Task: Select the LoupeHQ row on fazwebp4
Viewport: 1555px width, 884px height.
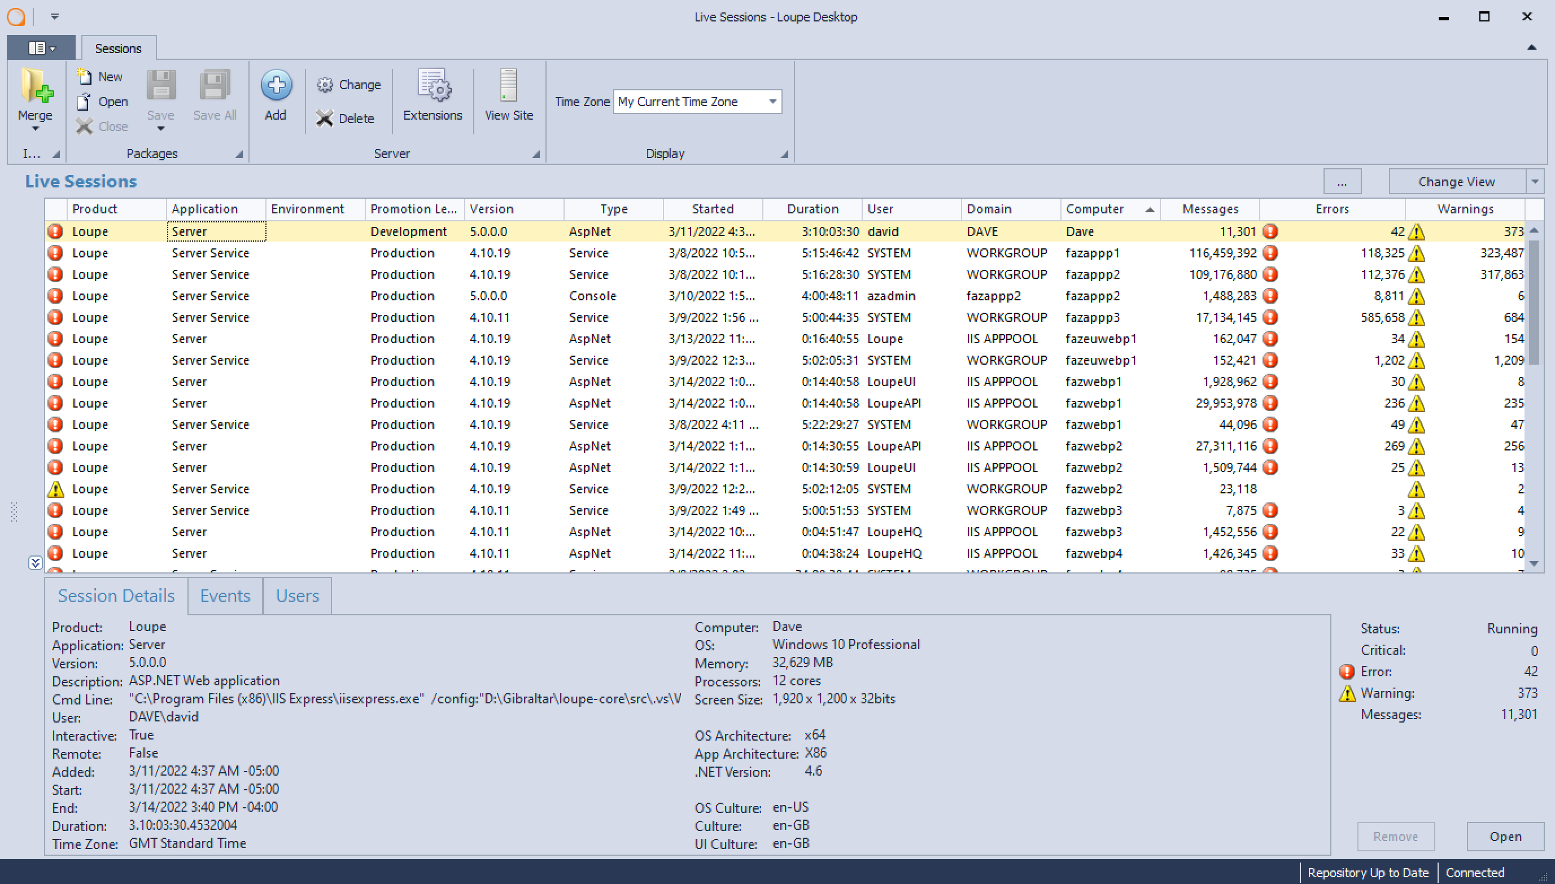Action: tap(785, 554)
